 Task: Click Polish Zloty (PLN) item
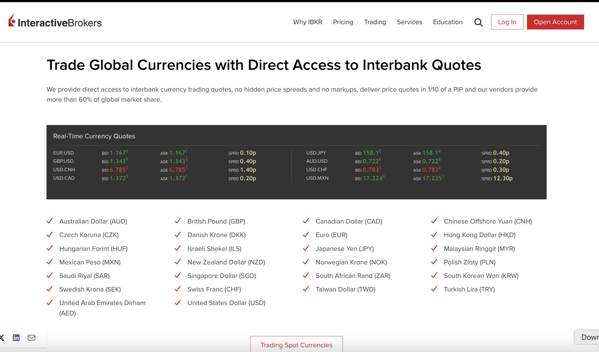click(470, 262)
